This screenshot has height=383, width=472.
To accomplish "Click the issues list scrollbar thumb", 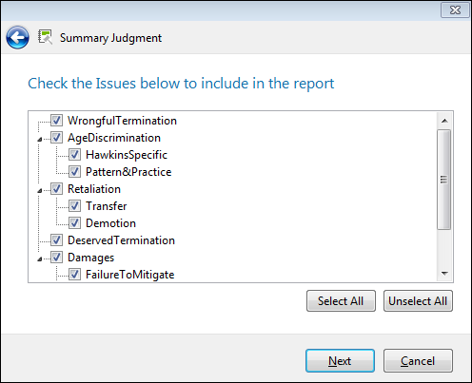I will (443, 180).
